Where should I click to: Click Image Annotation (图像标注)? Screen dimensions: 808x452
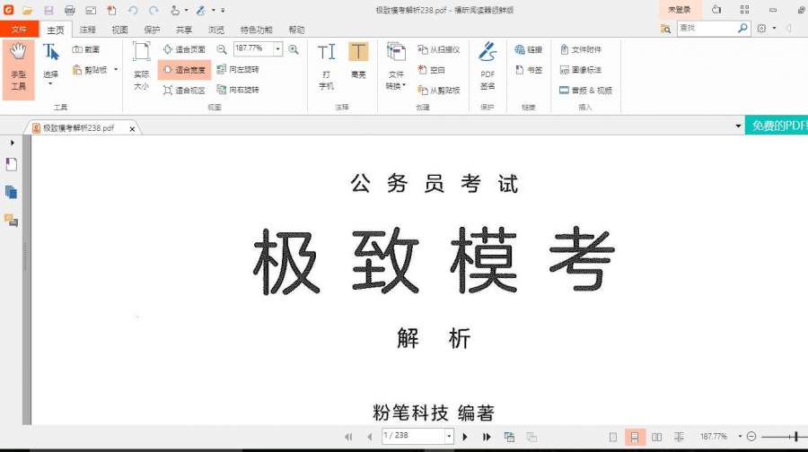click(580, 69)
